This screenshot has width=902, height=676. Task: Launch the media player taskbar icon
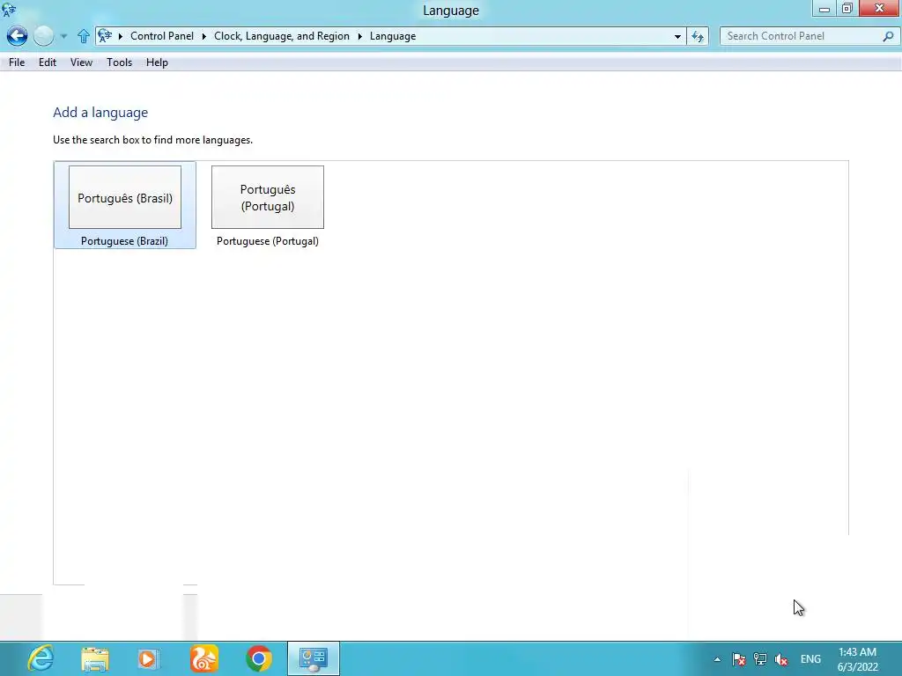click(148, 659)
